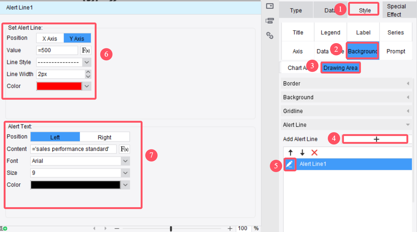Select Y Axis position
Image resolution: width=417 pixels, height=232 pixels.
(77, 38)
